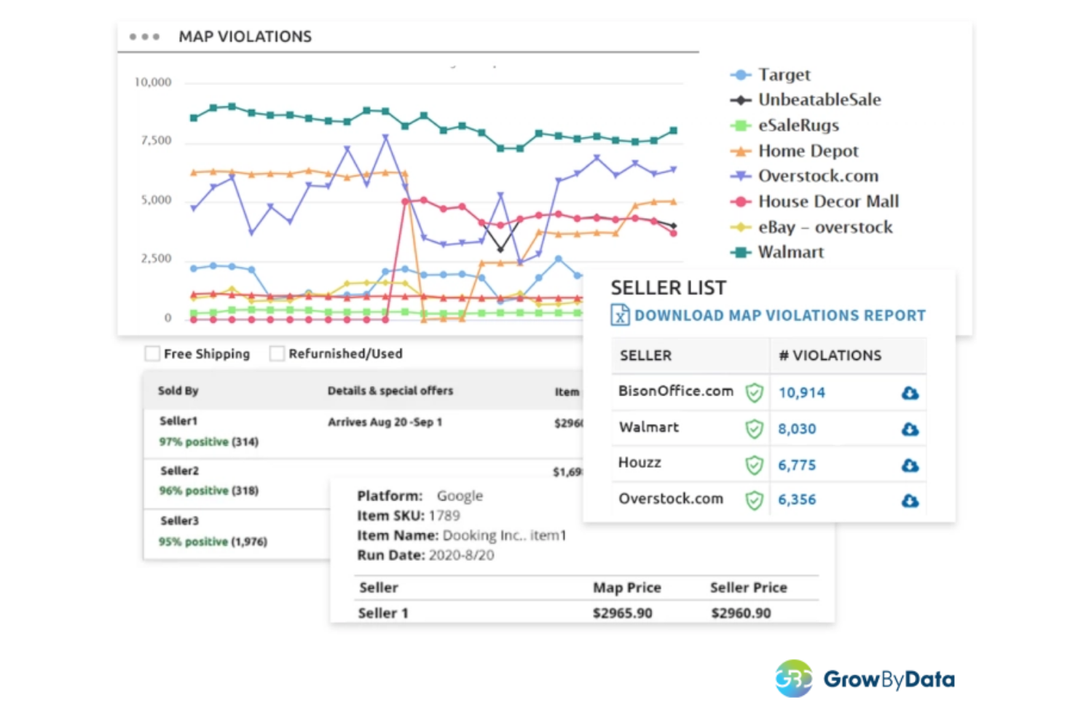1078x719 pixels.
Task: Toggle the Walmart series in the chart legend
Action: [791, 252]
